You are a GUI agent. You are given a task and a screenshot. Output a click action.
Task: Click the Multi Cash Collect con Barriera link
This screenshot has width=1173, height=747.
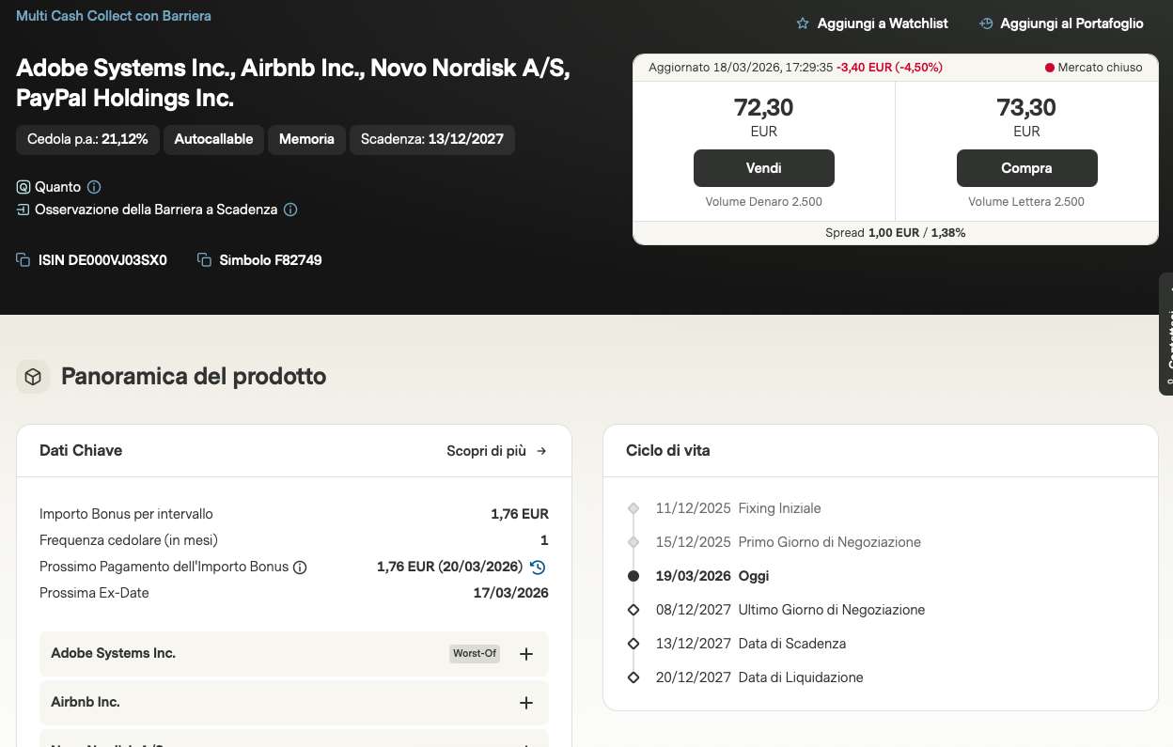114,16
